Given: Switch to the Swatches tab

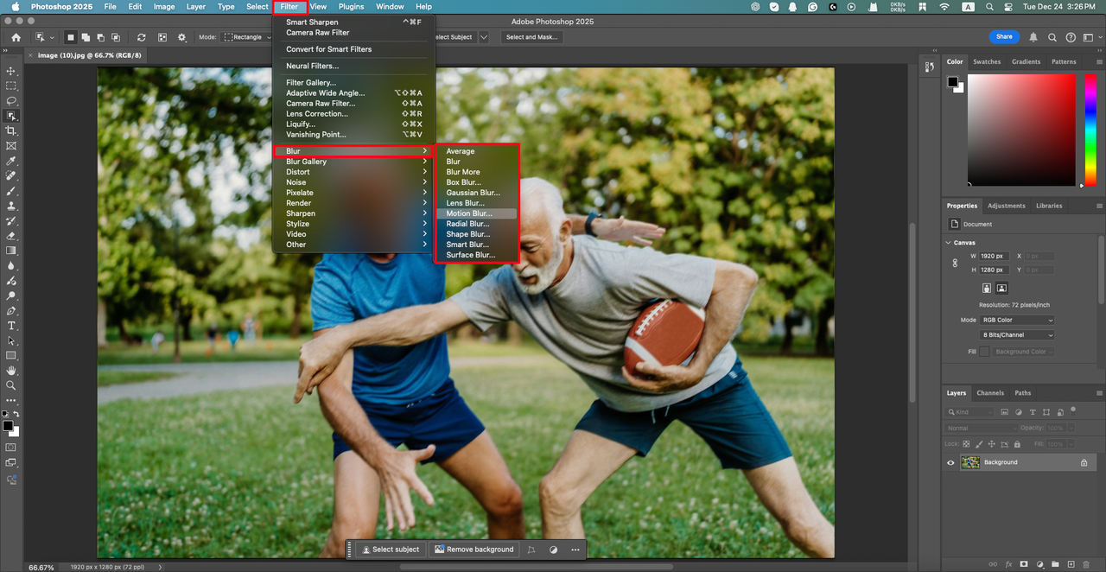Looking at the screenshot, I should (x=987, y=61).
